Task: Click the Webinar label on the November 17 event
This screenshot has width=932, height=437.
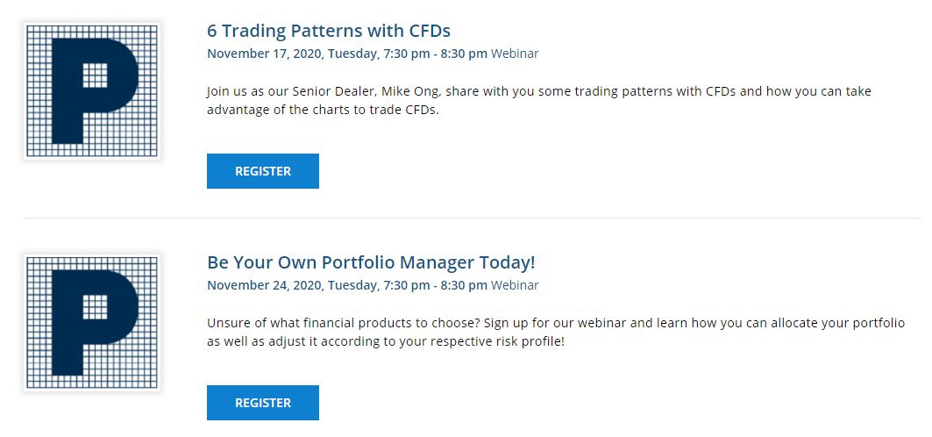Action: click(515, 54)
